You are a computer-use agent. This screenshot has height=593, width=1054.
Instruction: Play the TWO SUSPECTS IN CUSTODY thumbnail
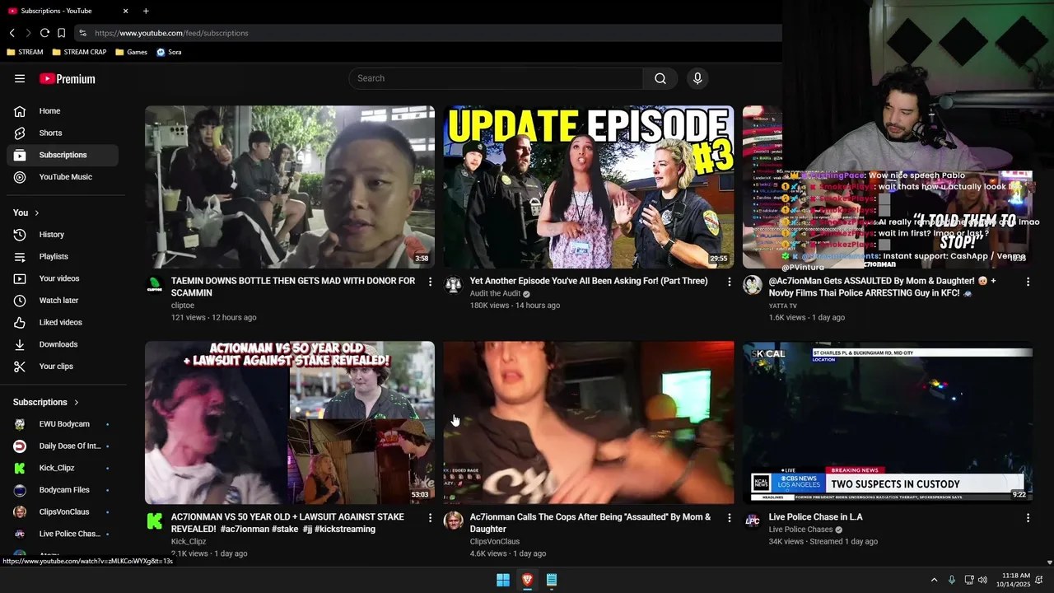[x=888, y=423]
